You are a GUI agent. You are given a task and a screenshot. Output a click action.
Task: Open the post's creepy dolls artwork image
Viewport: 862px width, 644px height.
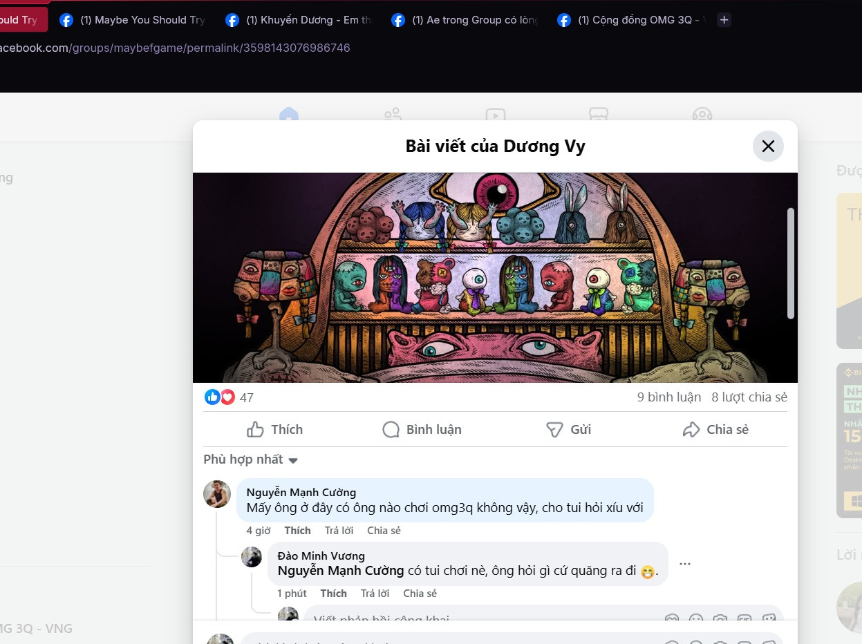(x=495, y=277)
